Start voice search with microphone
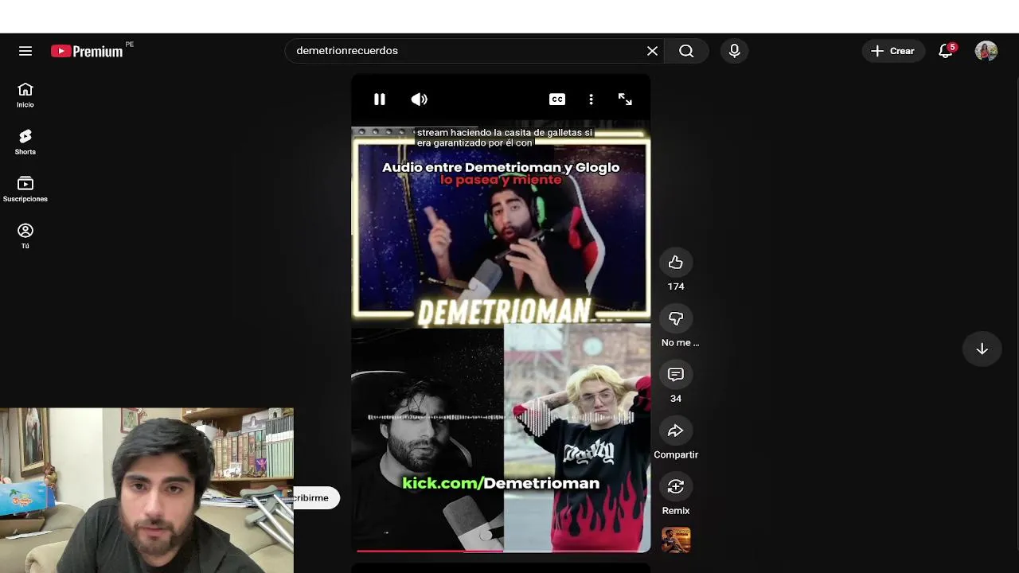 [734, 51]
